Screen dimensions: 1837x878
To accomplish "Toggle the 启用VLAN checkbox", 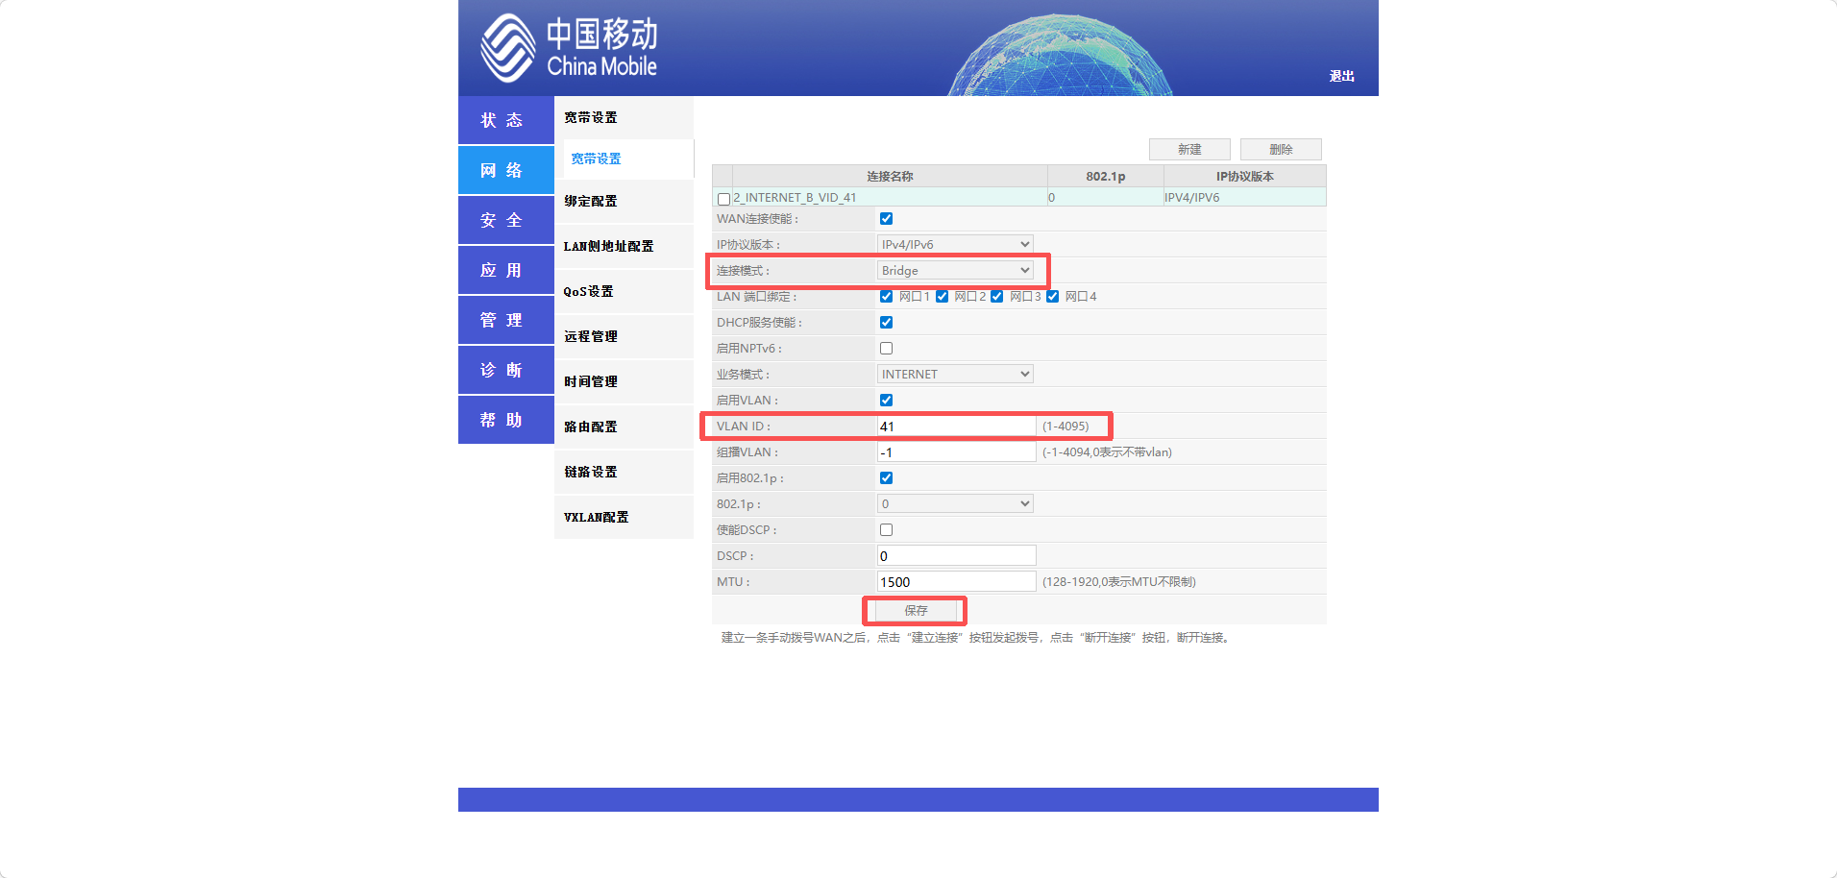I will [886, 401].
